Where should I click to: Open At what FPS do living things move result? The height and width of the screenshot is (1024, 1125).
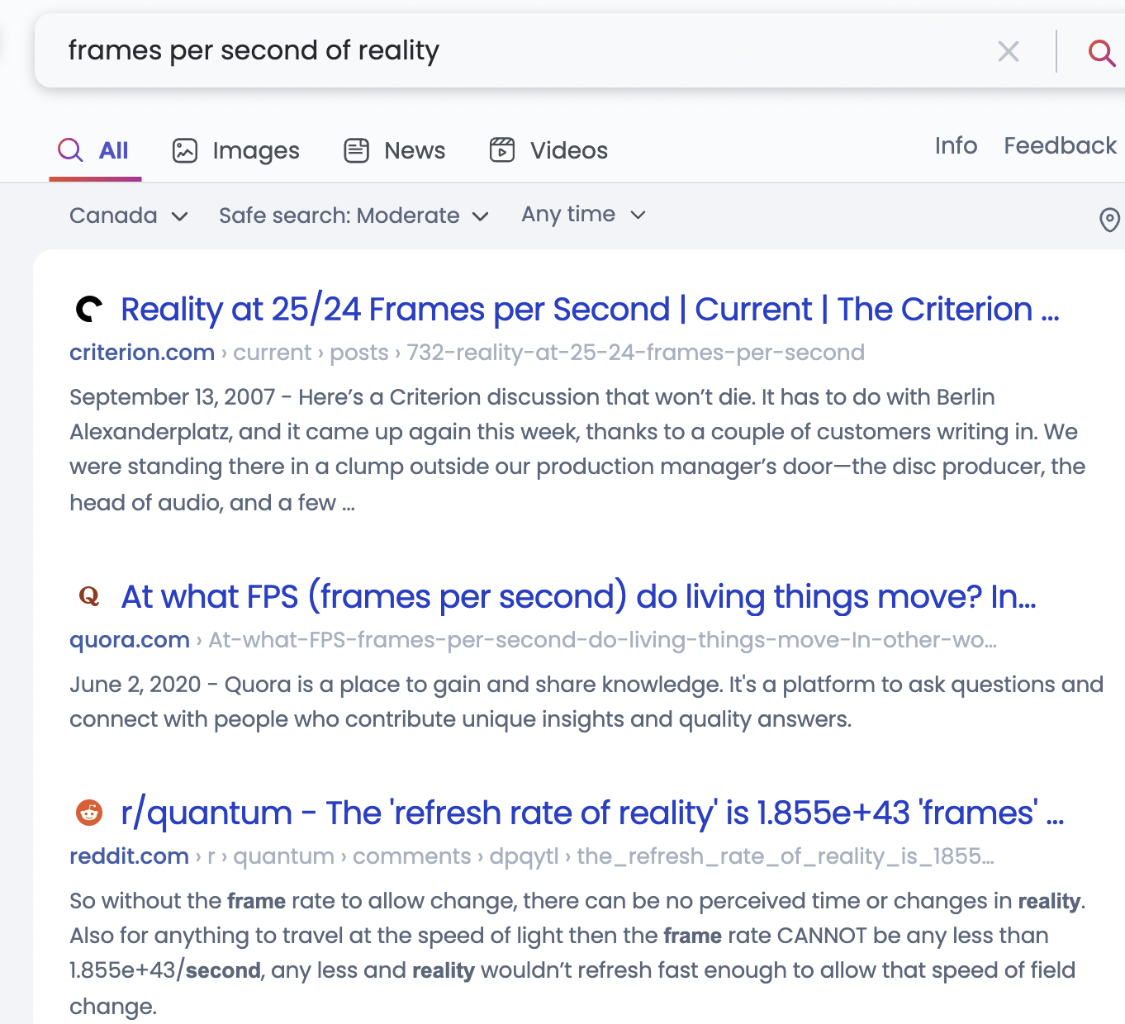click(x=578, y=596)
